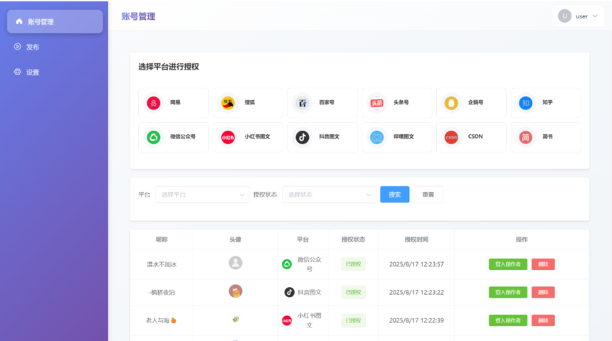
Task: Click 删除 for 老人与海
Action: pos(543,320)
